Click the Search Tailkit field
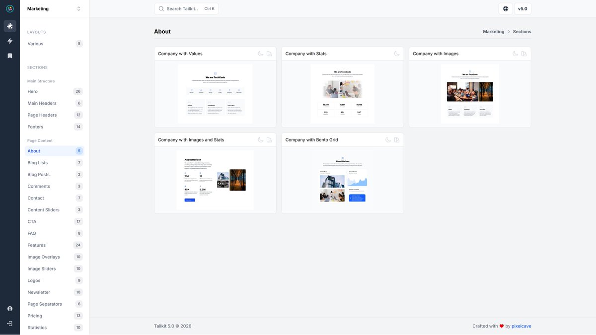Viewport: 596px width, 335px height. click(x=186, y=8)
